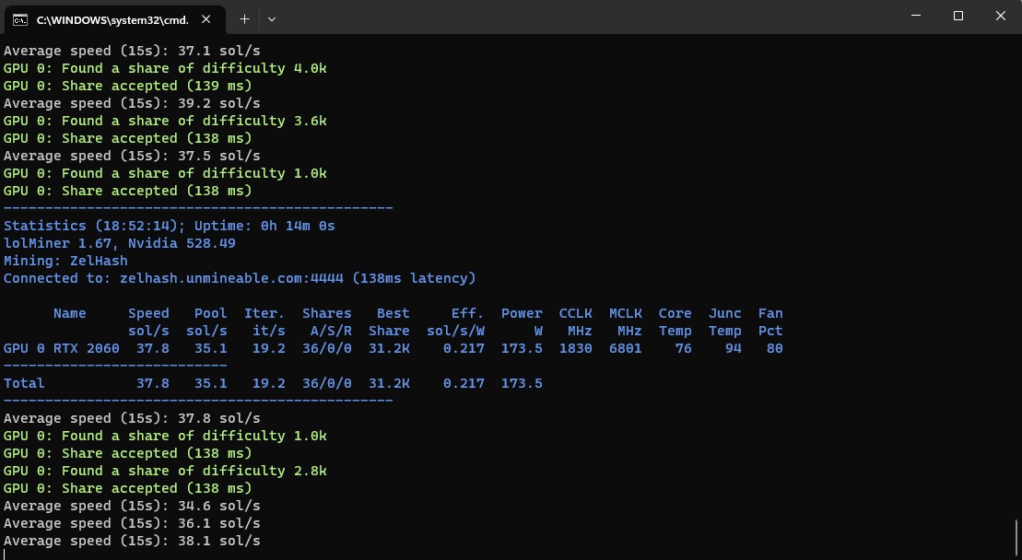Click the 31.2K best share in GPU row

pos(389,348)
